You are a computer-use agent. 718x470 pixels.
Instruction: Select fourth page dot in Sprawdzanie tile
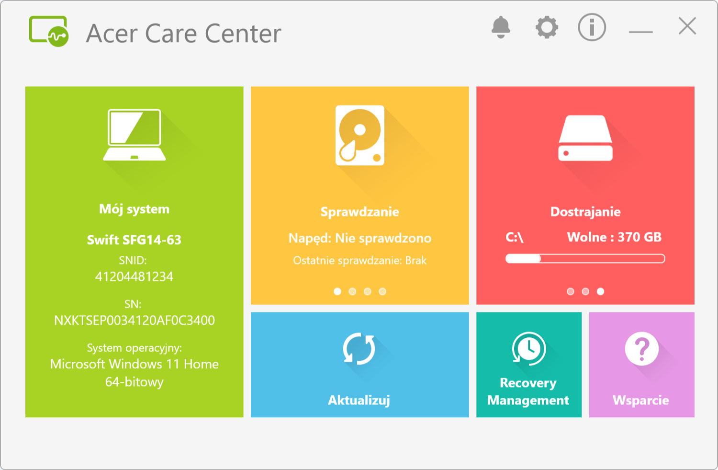(382, 291)
